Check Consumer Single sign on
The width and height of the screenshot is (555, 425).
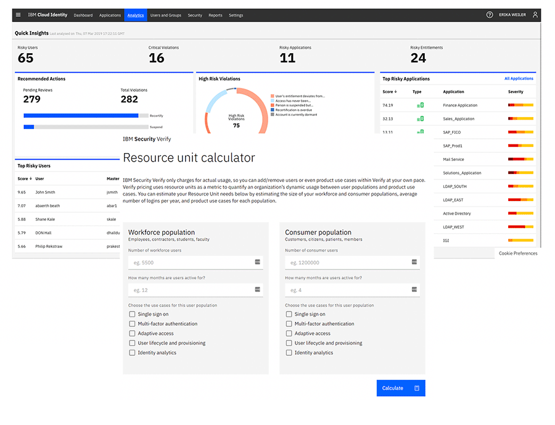pyautogui.click(x=289, y=314)
